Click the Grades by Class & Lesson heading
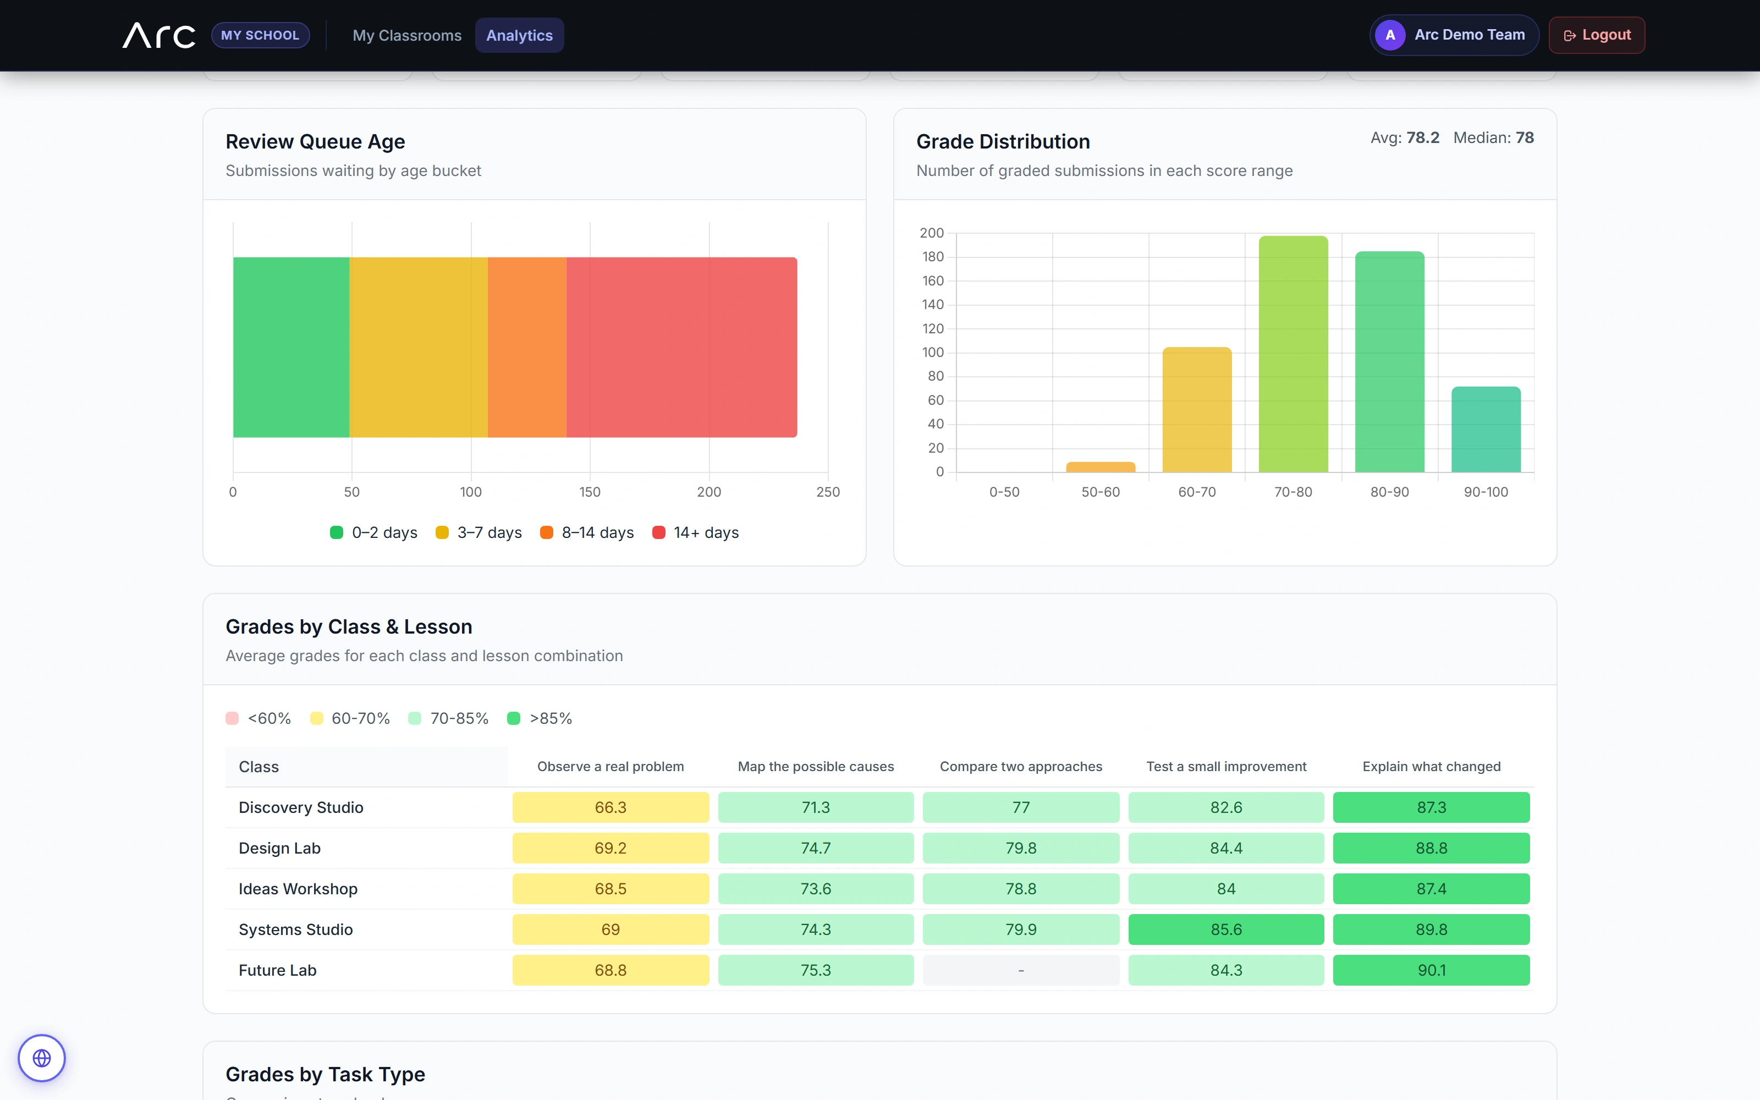1760x1100 pixels. 349,626
